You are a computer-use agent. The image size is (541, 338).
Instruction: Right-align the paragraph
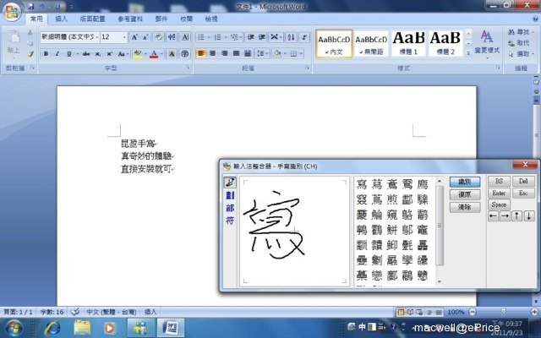coord(224,53)
